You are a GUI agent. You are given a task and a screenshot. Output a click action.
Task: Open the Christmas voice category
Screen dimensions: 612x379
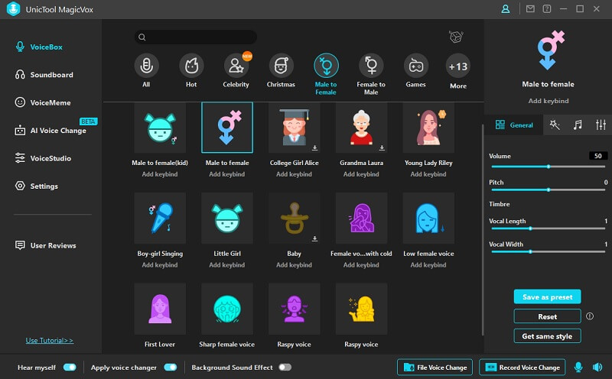point(281,66)
